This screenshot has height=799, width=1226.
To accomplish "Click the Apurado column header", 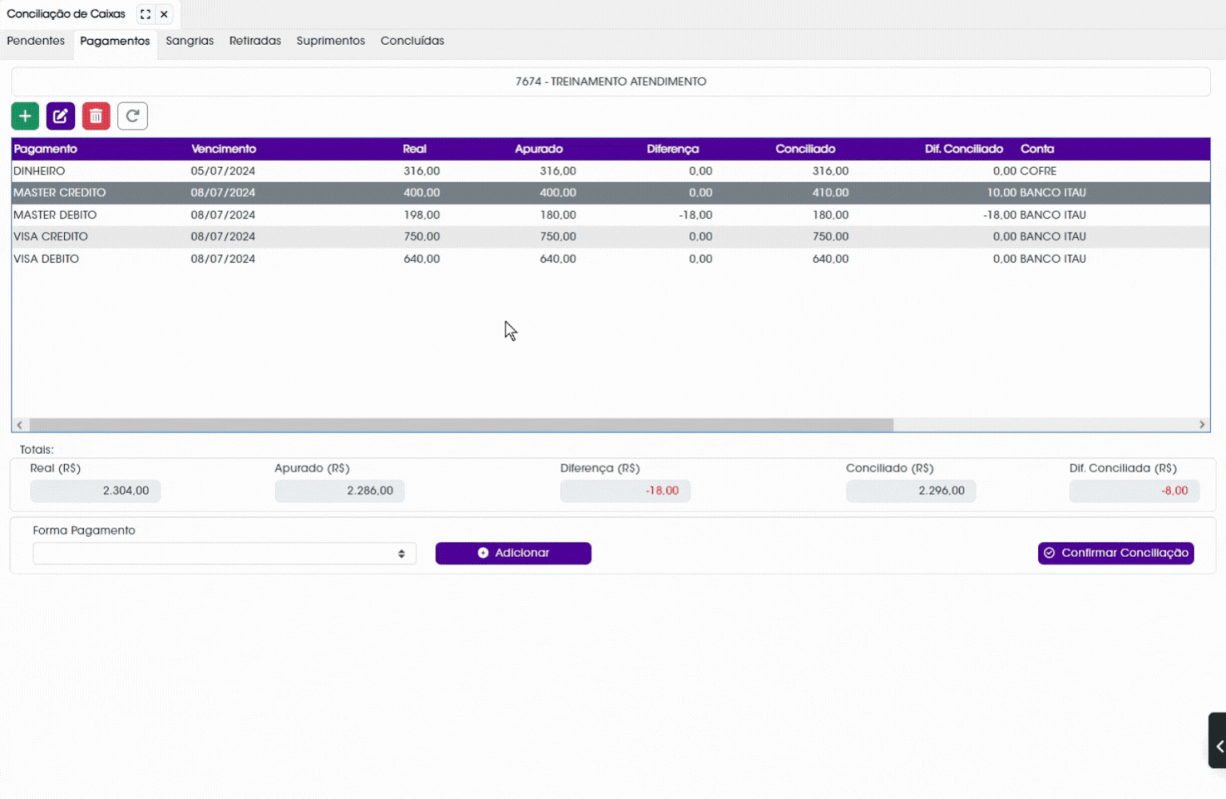I will pos(539,149).
